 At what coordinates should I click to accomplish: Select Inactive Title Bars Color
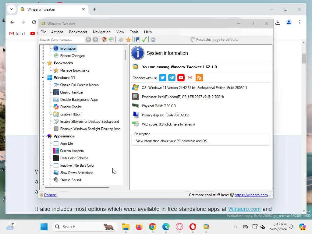pyautogui.click(x=77, y=165)
